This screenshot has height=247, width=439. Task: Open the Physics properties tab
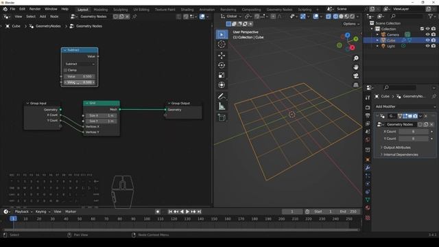point(368,184)
